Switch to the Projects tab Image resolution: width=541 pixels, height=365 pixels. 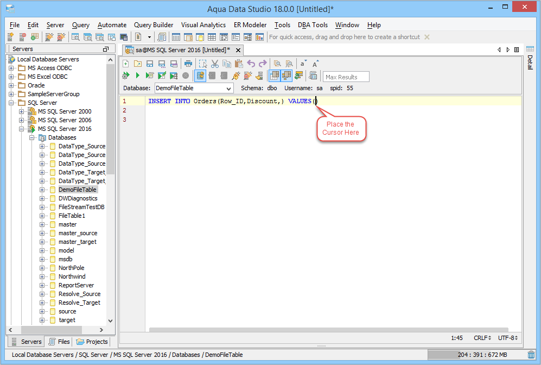(92, 342)
